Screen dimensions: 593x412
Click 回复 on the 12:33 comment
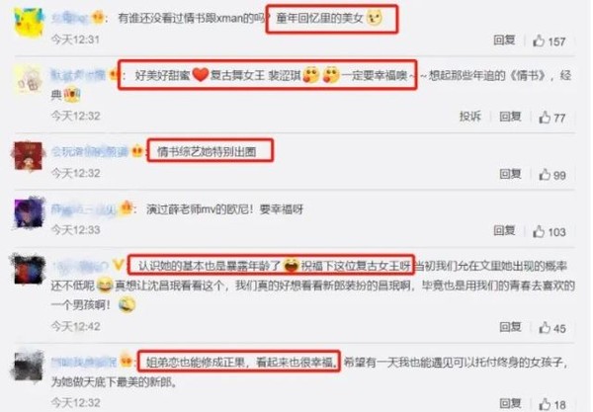[504, 230]
